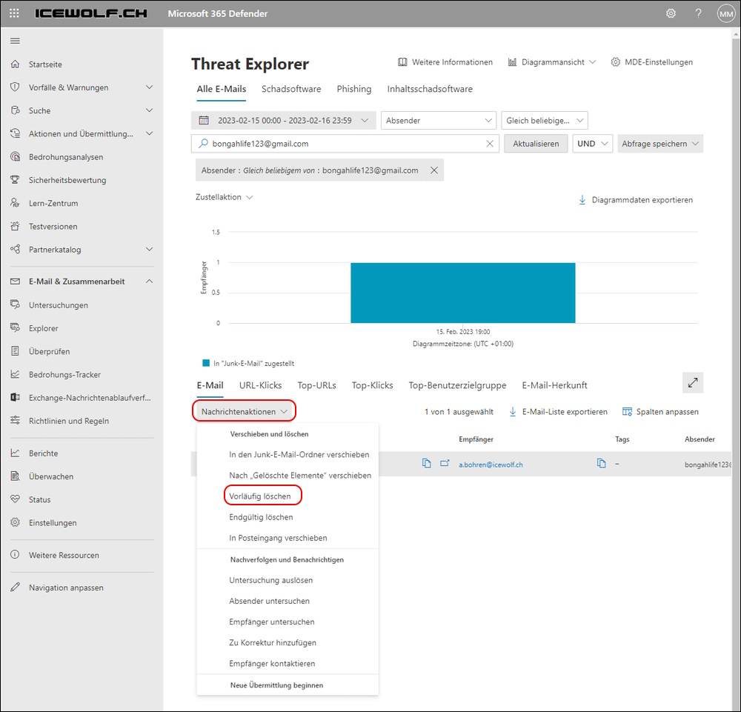Click the Weitere Ressourcen info icon

click(x=15, y=555)
